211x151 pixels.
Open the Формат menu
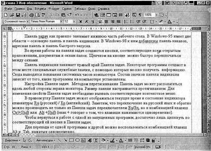[54, 9]
